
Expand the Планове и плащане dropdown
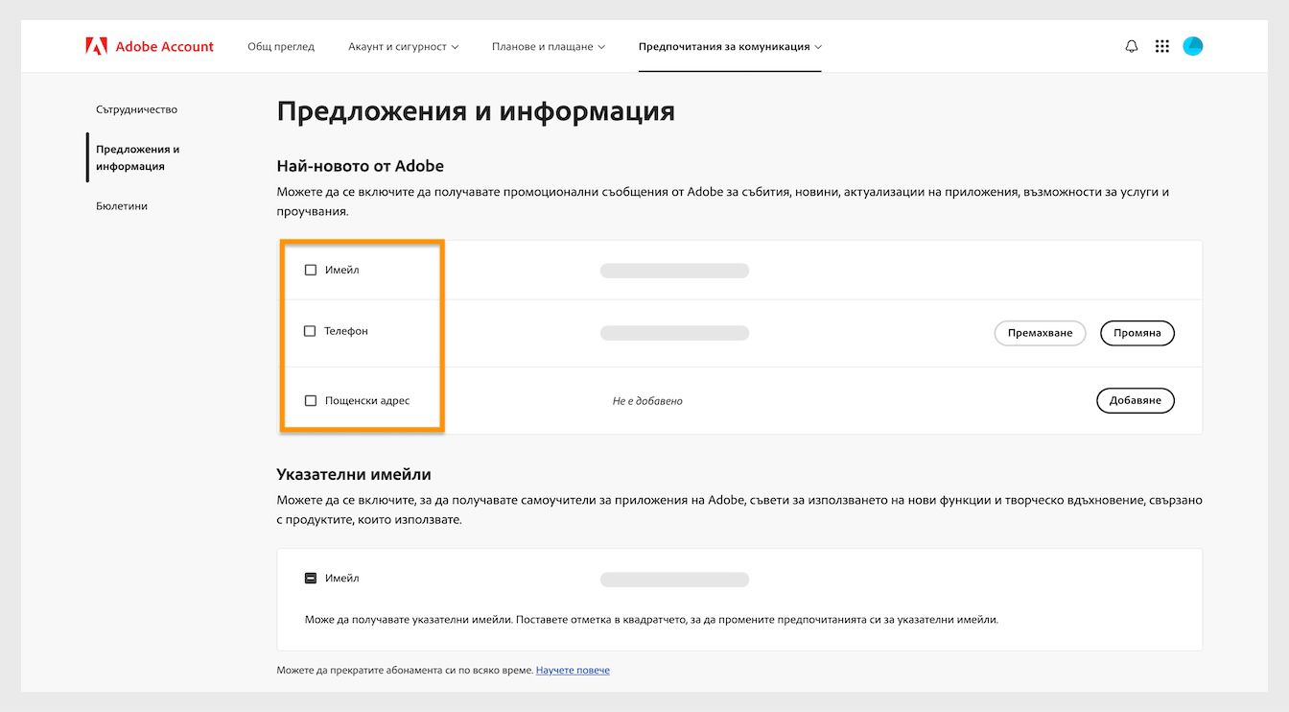point(548,45)
